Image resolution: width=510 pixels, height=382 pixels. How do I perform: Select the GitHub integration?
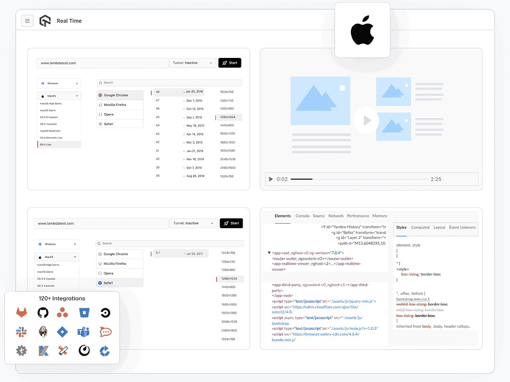pyautogui.click(x=43, y=312)
